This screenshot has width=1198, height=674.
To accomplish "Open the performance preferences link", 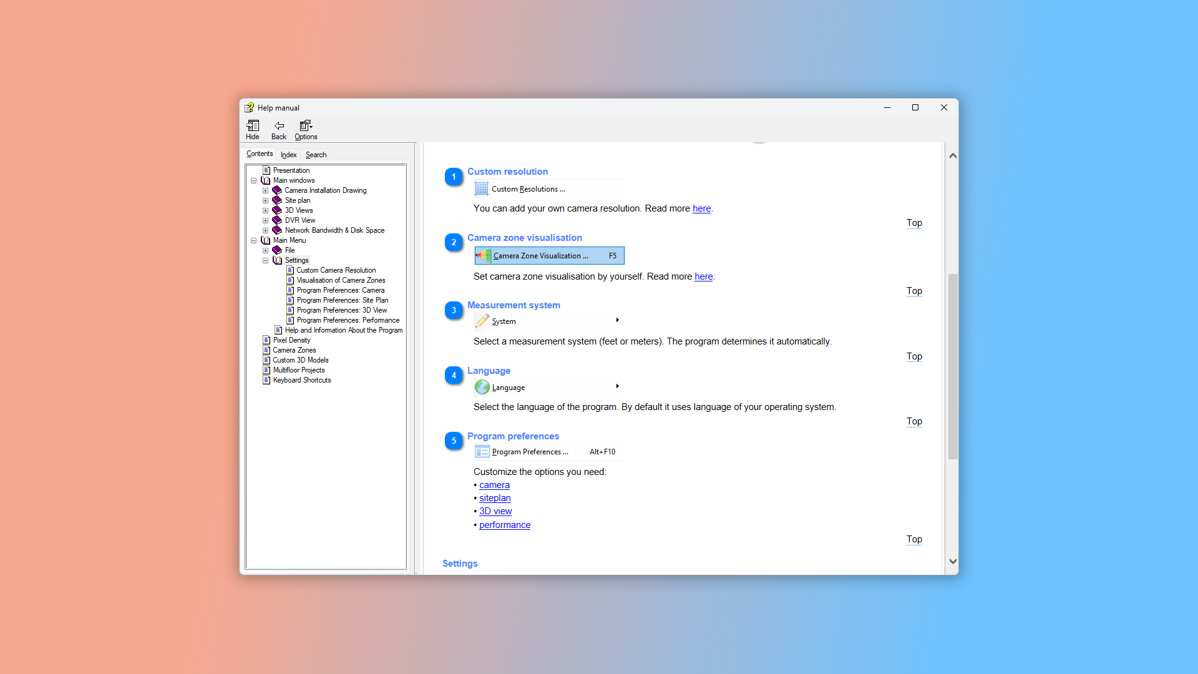I will (505, 525).
